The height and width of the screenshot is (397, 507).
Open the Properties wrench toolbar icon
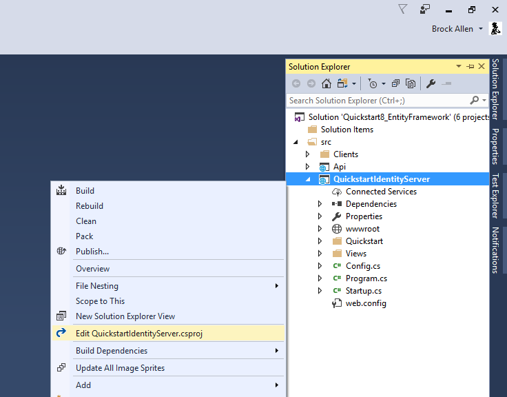click(x=431, y=83)
